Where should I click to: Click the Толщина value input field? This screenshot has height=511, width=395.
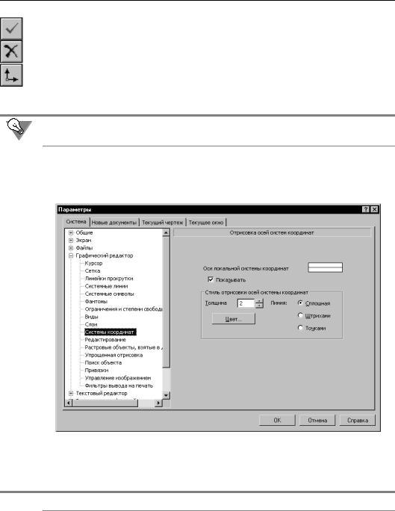tap(246, 303)
